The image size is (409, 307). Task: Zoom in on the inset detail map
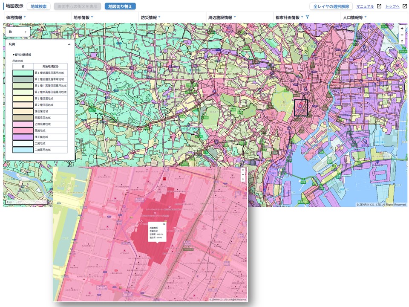(243, 170)
